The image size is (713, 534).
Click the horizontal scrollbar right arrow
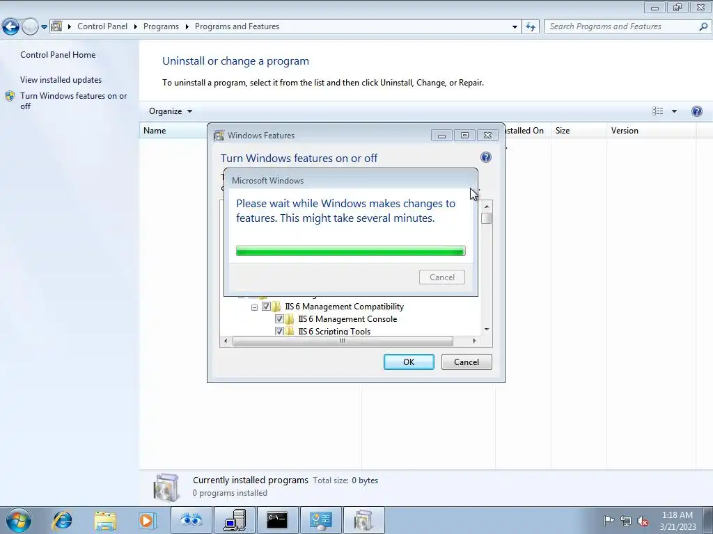tap(474, 341)
